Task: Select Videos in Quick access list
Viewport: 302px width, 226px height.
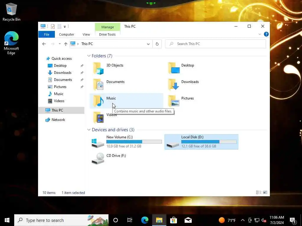Action: pos(59,101)
